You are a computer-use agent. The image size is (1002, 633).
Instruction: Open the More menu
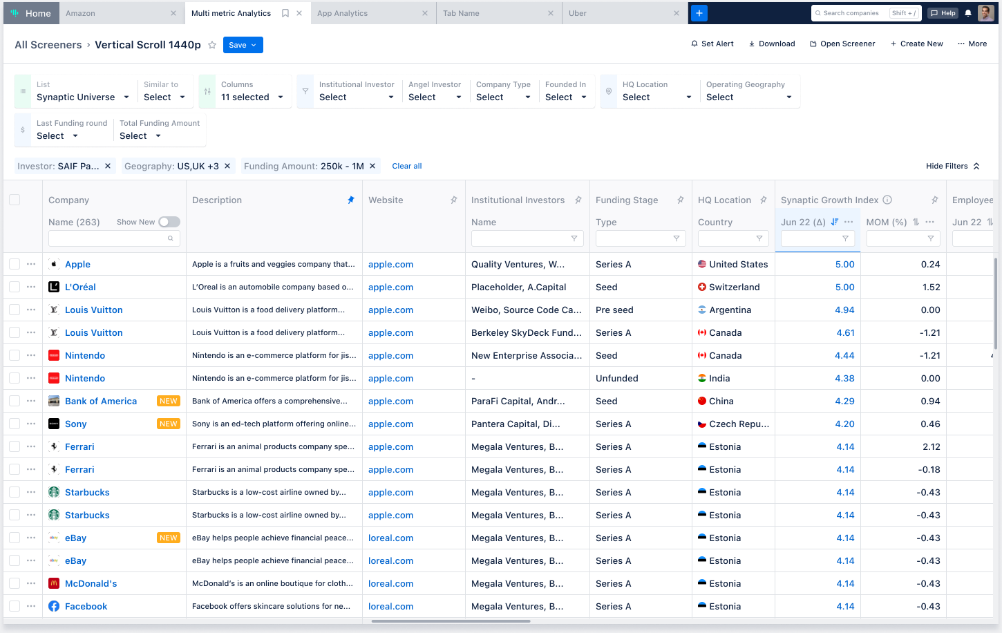972,44
